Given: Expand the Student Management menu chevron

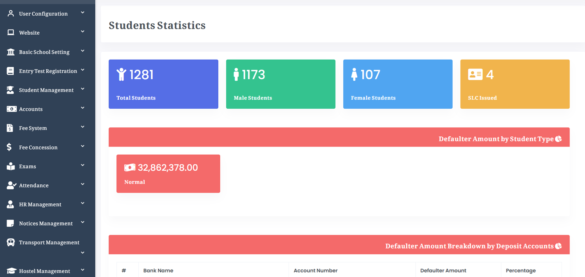Looking at the screenshot, I should pos(82,89).
